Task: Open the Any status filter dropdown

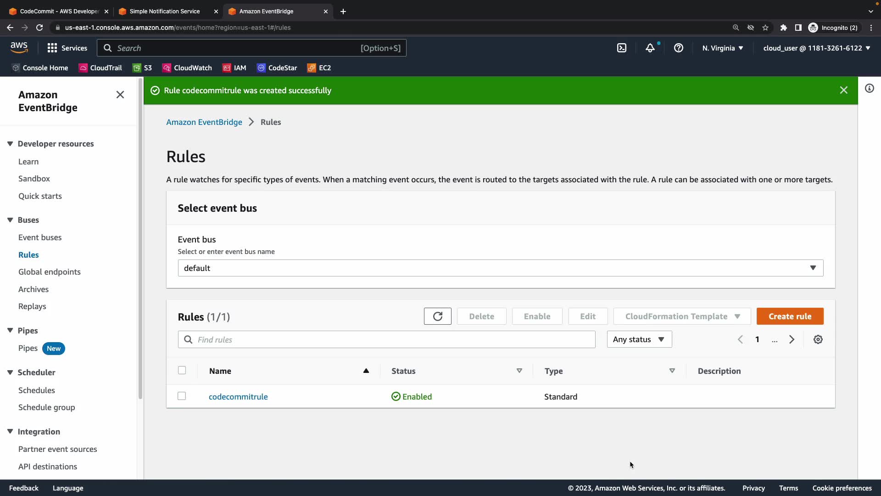Action: (x=639, y=339)
